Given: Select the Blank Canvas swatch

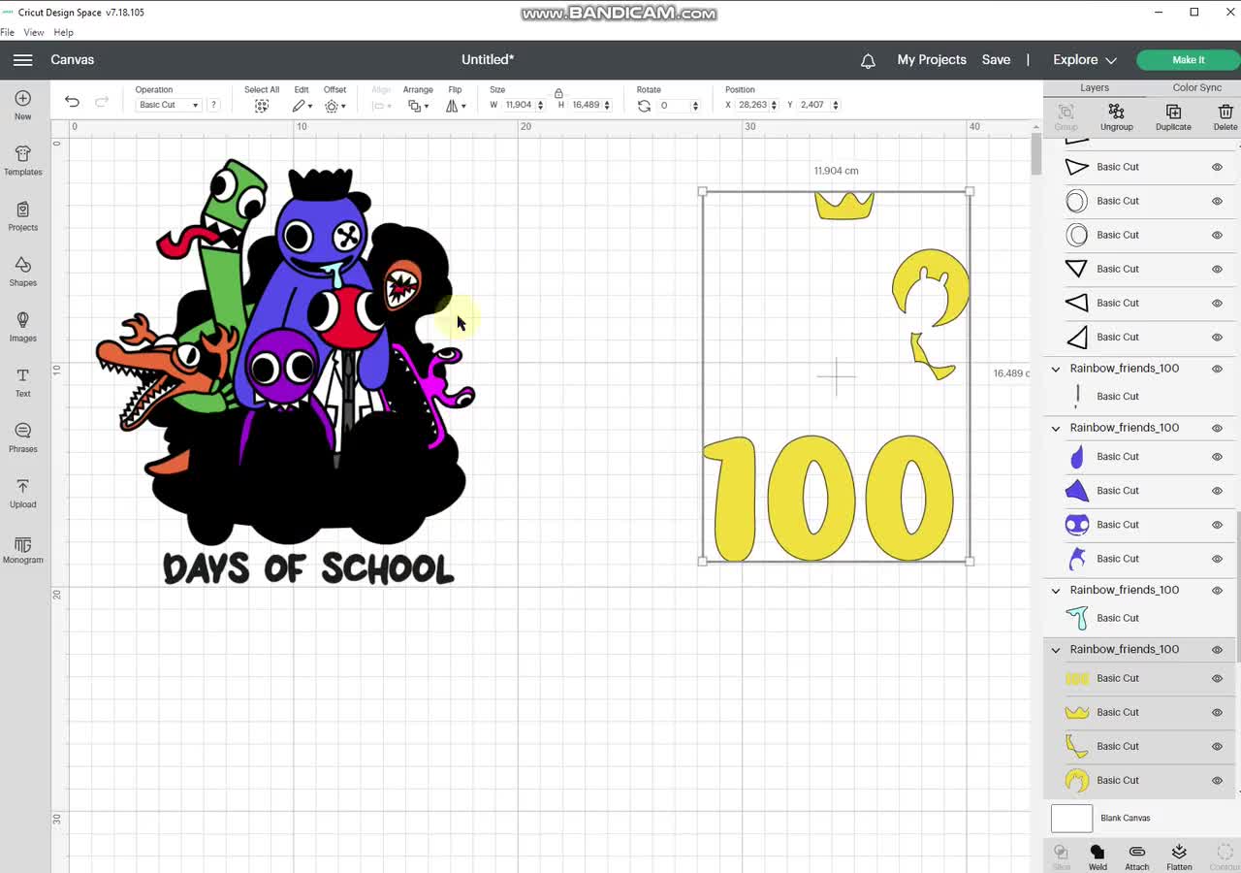Looking at the screenshot, I should [1071, 819].
